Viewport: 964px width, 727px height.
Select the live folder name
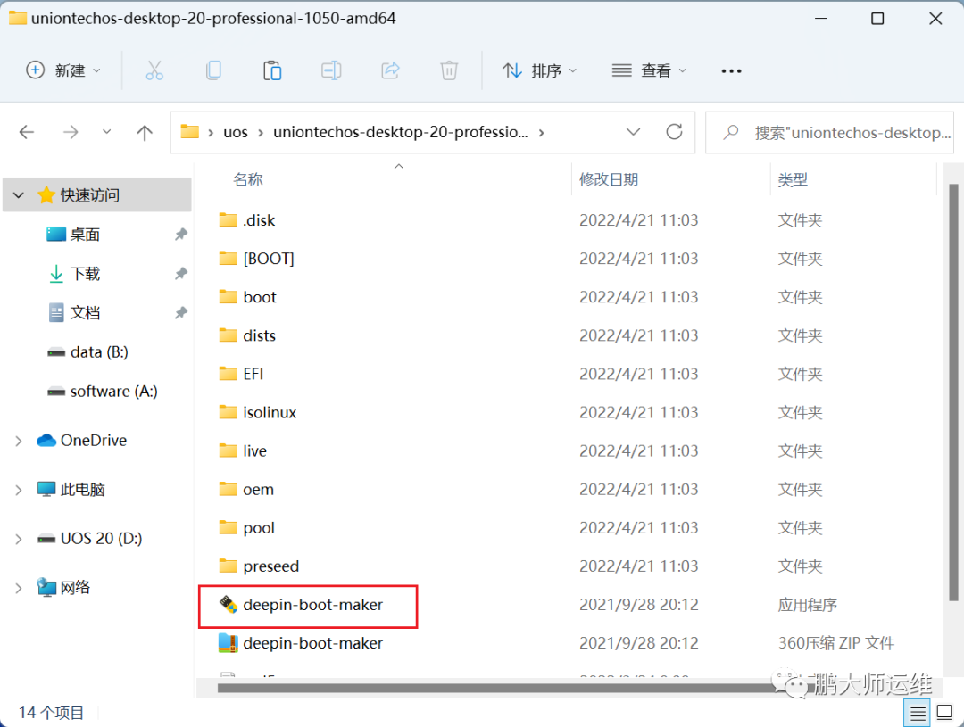254,451
